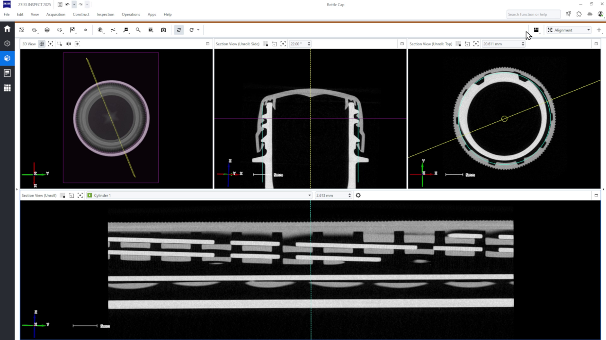Expand the Cylinder 1 selection dropdown
Screen dimensions: 606x340
(x=309, y=195)
